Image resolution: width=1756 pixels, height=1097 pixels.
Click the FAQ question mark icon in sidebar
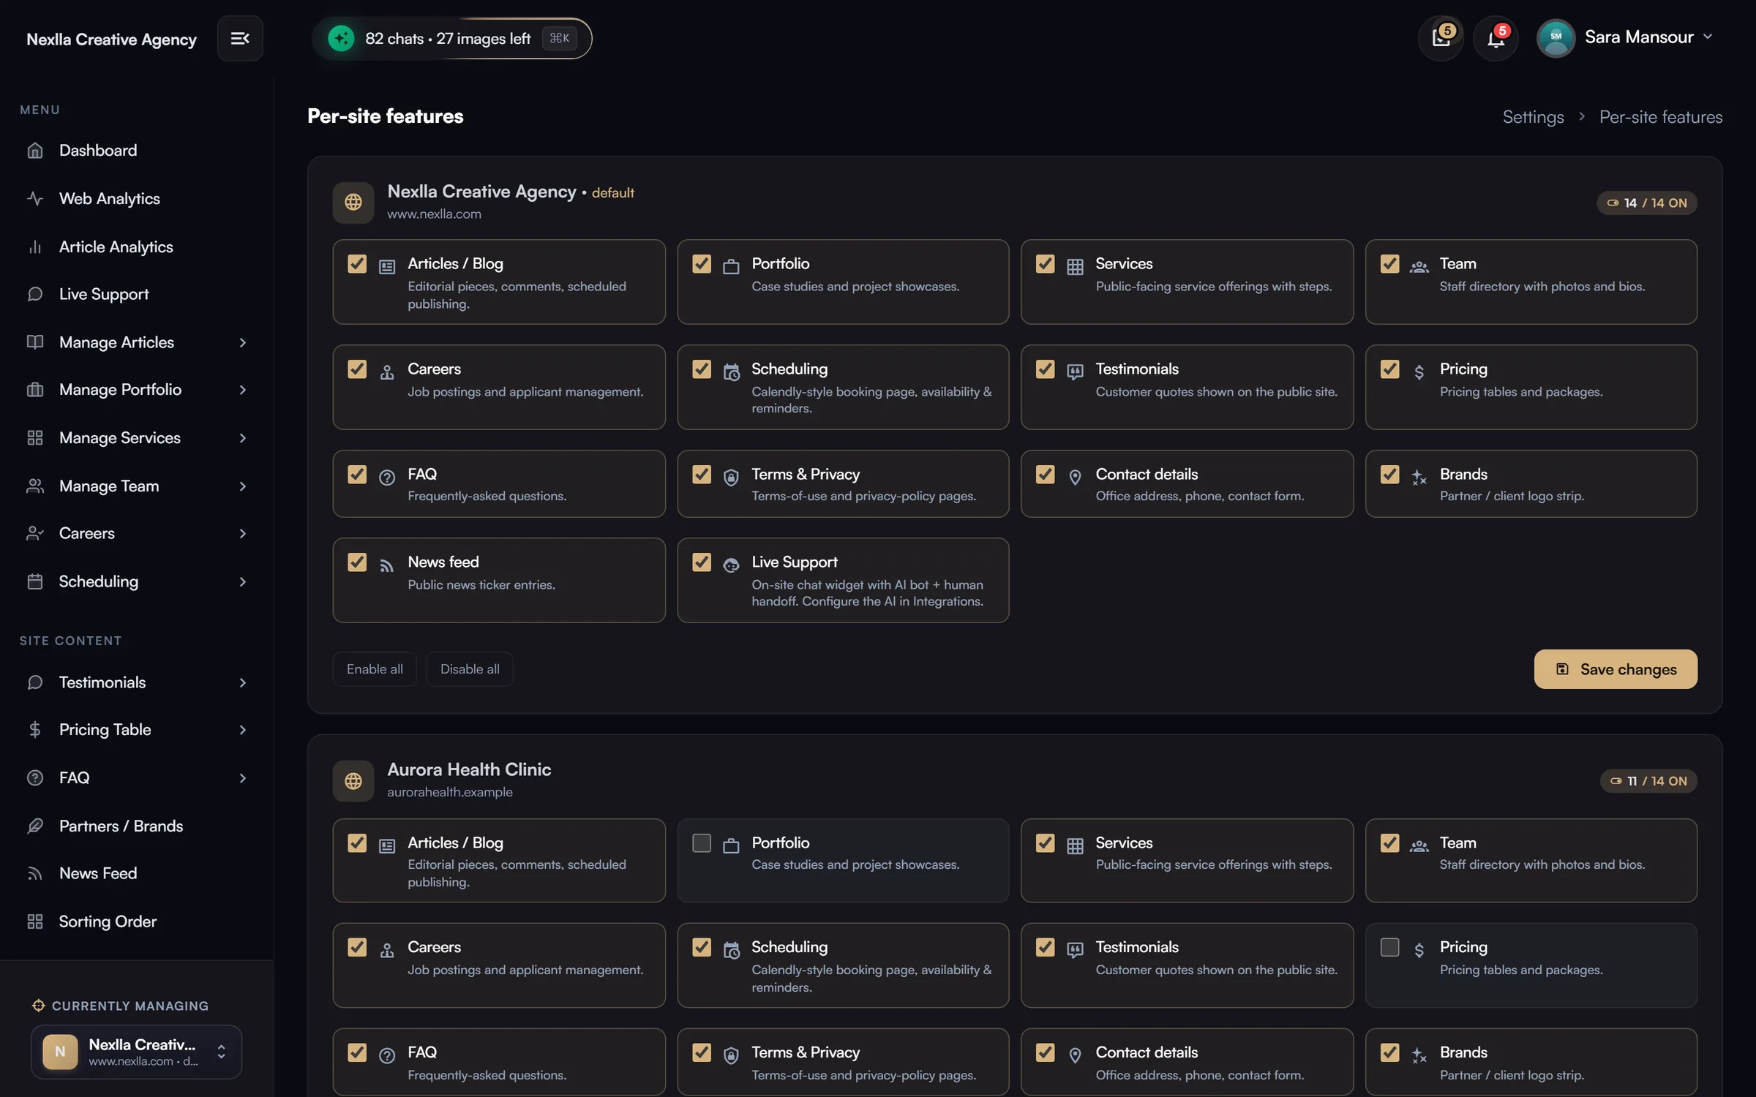point(34,777)
